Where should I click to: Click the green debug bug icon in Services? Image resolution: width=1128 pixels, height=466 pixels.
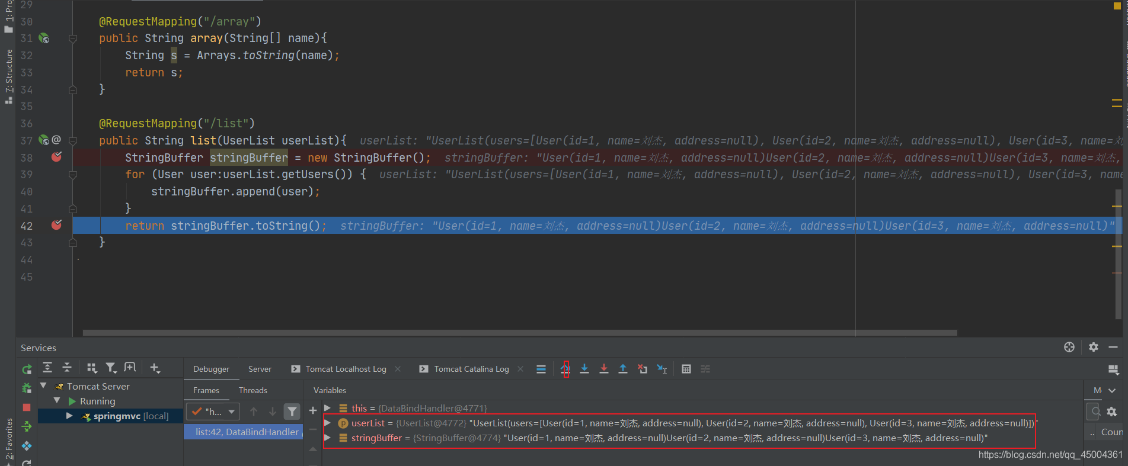point(27,388)
